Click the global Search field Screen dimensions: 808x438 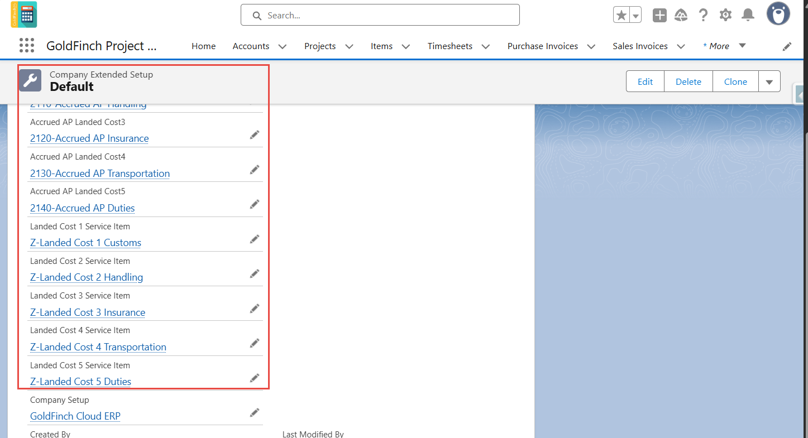(380, 15)
